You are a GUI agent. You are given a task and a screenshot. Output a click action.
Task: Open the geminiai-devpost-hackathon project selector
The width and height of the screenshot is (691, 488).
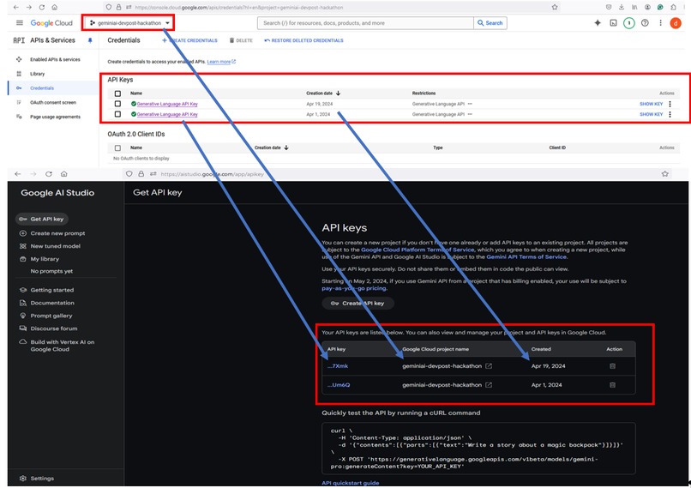coord(129,23)
